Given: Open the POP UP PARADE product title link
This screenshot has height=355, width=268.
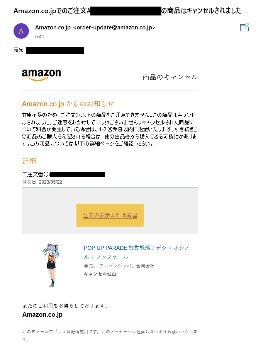Looking at the screenshot, I should click(136, 252).
